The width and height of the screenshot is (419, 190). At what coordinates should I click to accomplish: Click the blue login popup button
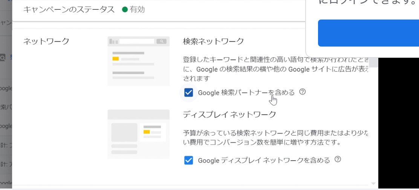click(369, 33)
